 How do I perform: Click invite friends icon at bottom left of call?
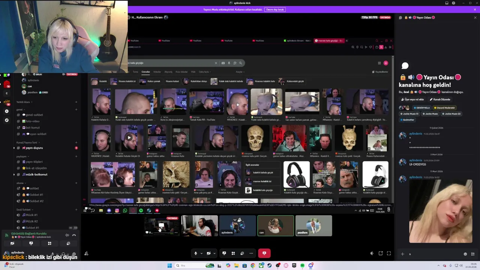86,253
